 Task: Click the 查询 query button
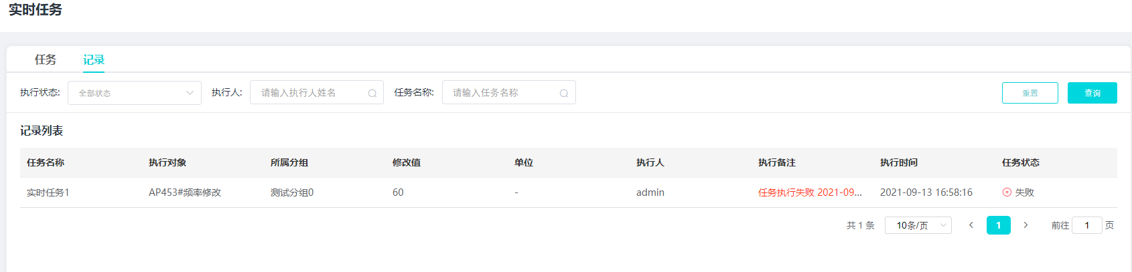1092,93
